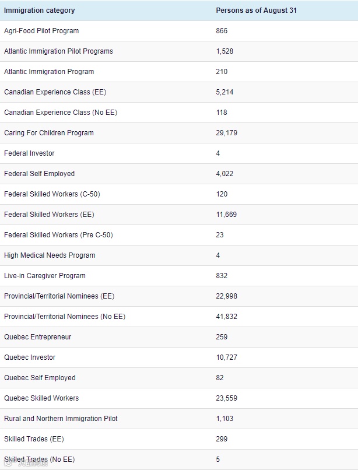The image size is (358, 470).
Task: Select 'Federal Skilled Workers (Pre C-50)' label
Action: [58, 234]
